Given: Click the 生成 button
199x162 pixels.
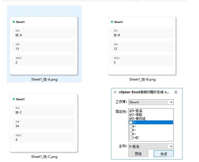Looking at the screenshot, I should [164, 154].
